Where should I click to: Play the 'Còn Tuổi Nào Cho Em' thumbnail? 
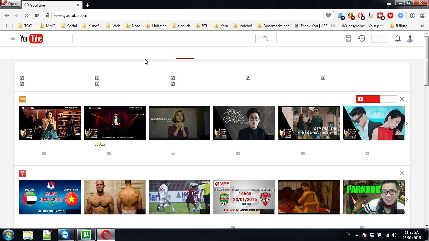[x=180, y=123]
